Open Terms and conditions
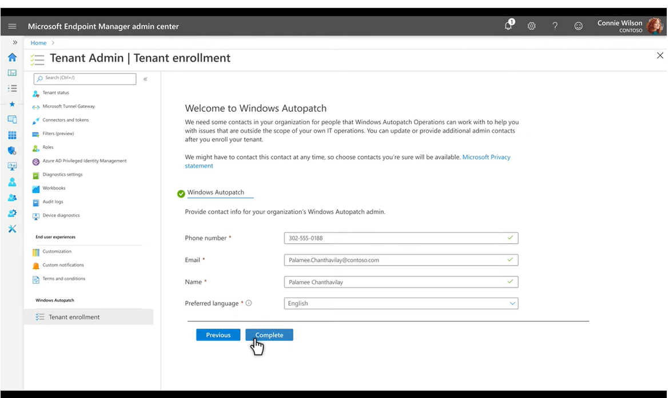 coord(63,279)
